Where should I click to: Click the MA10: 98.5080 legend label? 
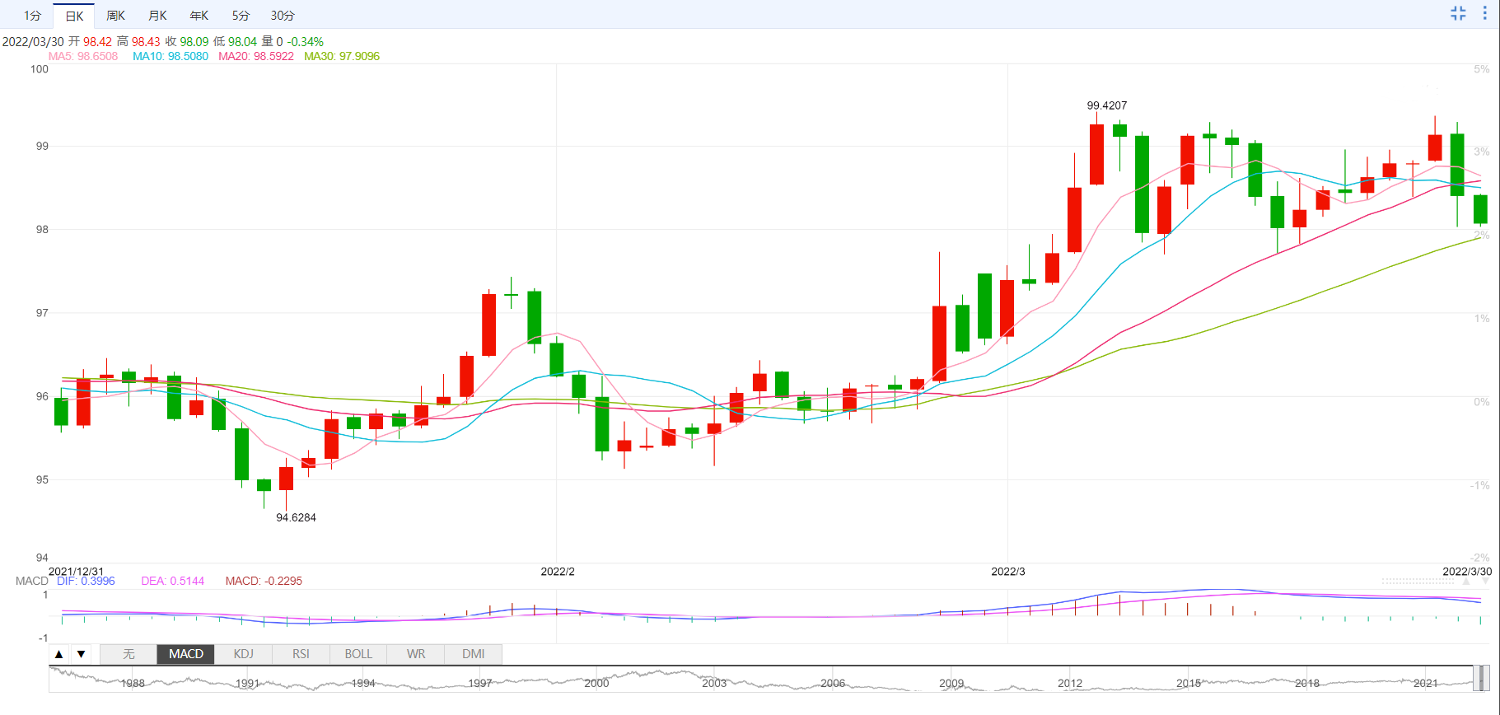[x=171, y=56]
